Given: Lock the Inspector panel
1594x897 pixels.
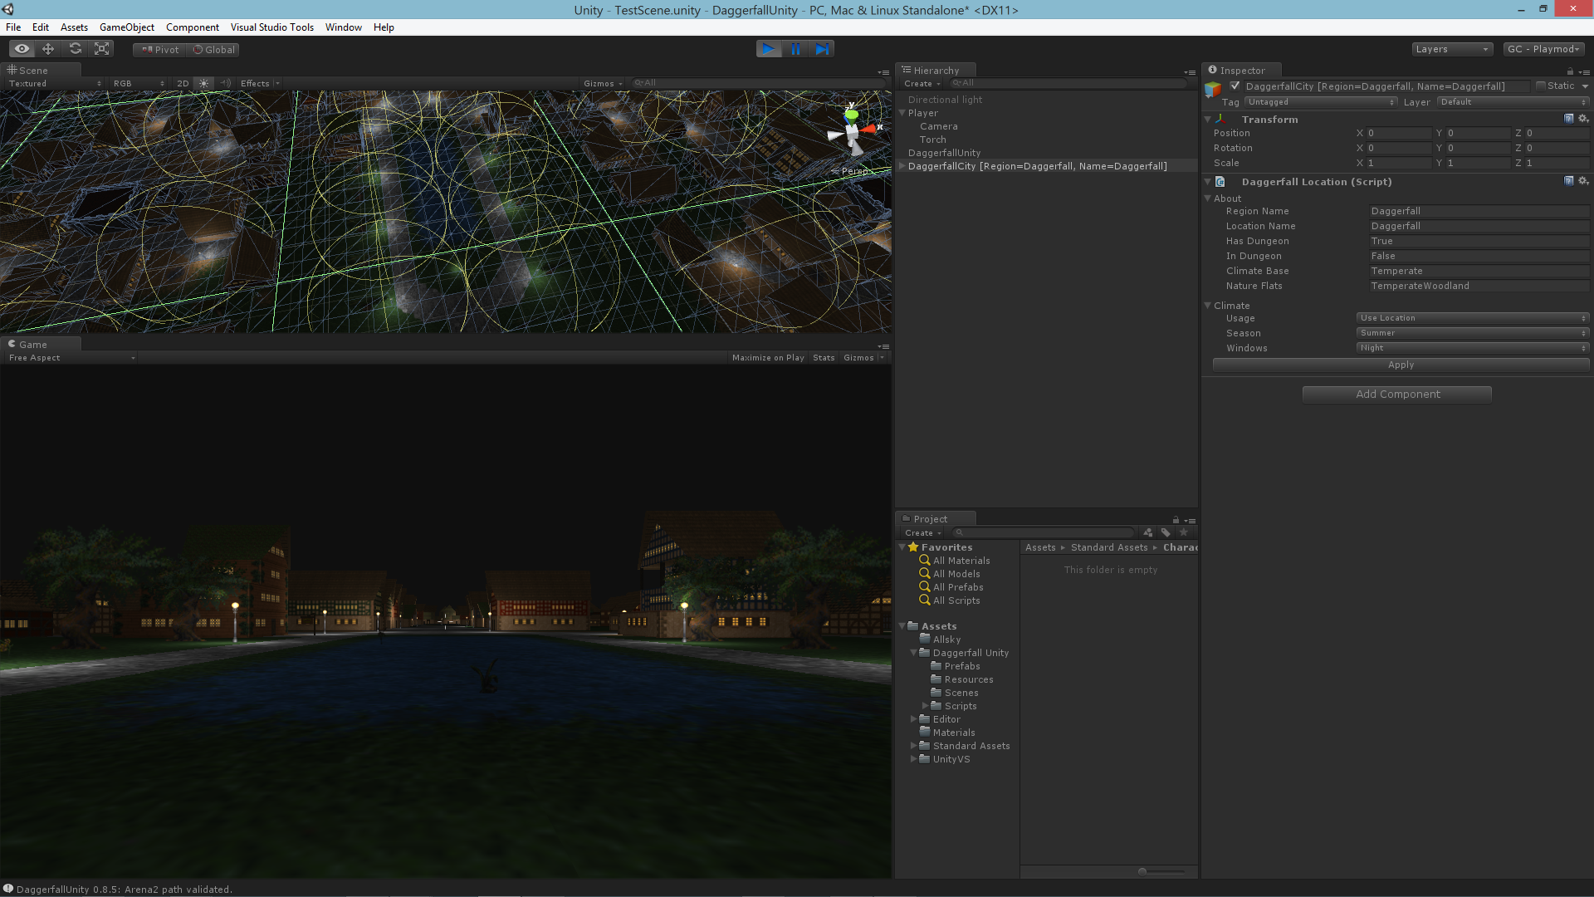Looking at the screenshot, I should tap(1570, 71).
